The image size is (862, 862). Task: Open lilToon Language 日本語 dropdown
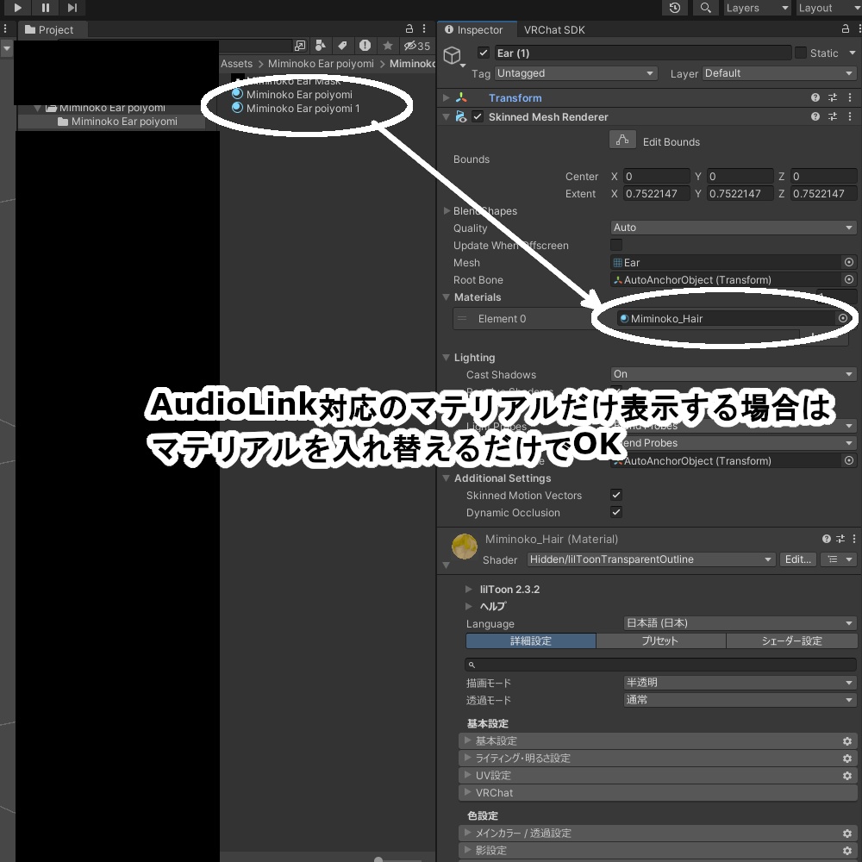[x=740, y=623]
